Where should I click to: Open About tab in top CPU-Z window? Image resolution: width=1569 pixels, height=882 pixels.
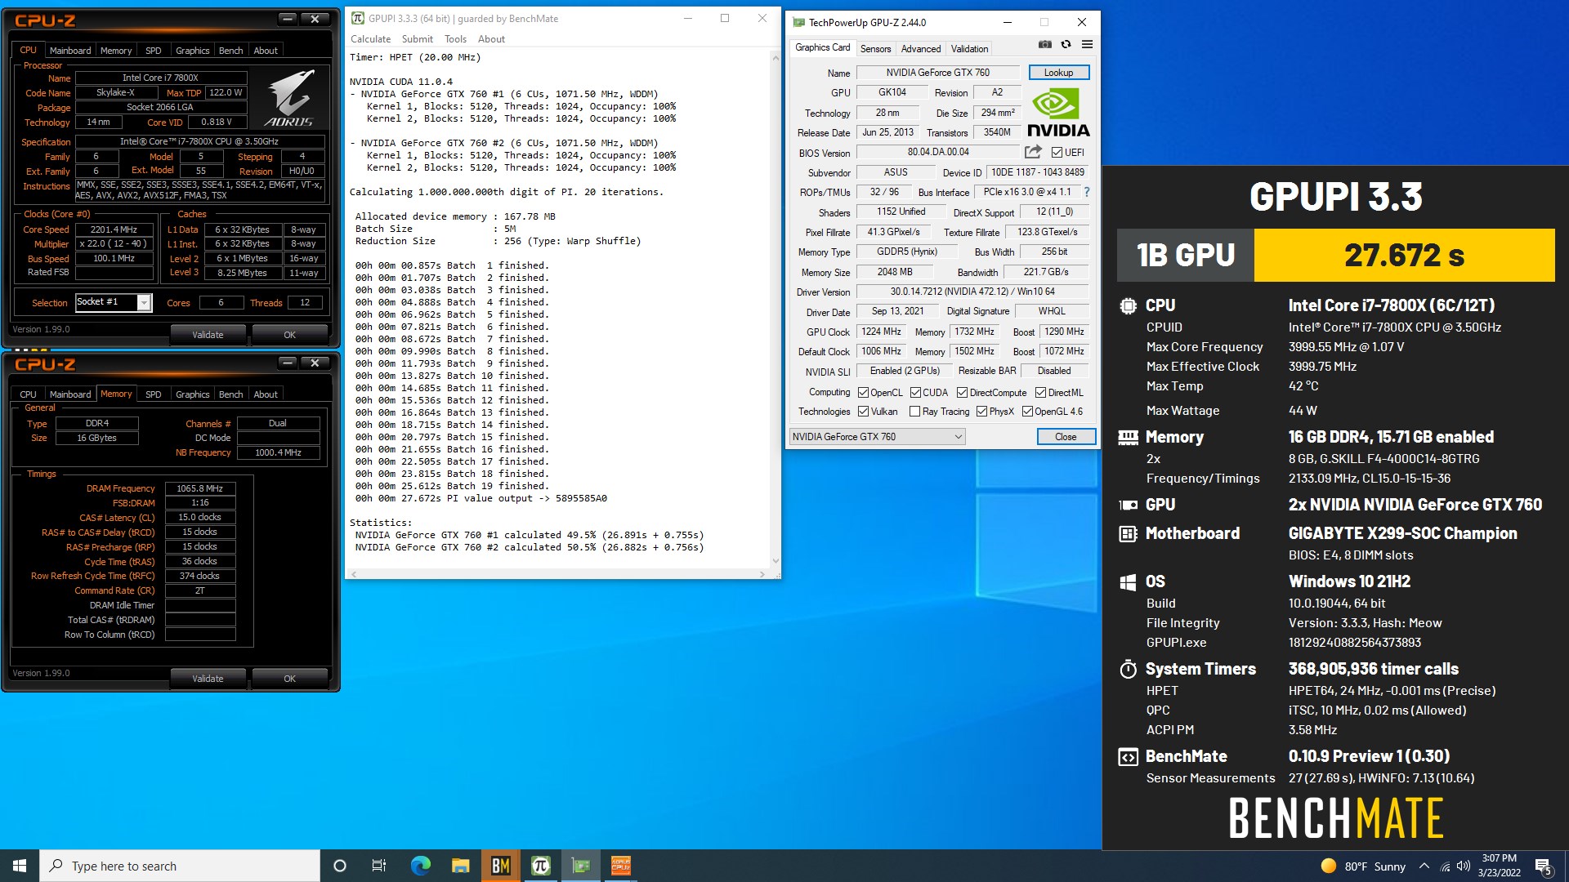[266, 51]
